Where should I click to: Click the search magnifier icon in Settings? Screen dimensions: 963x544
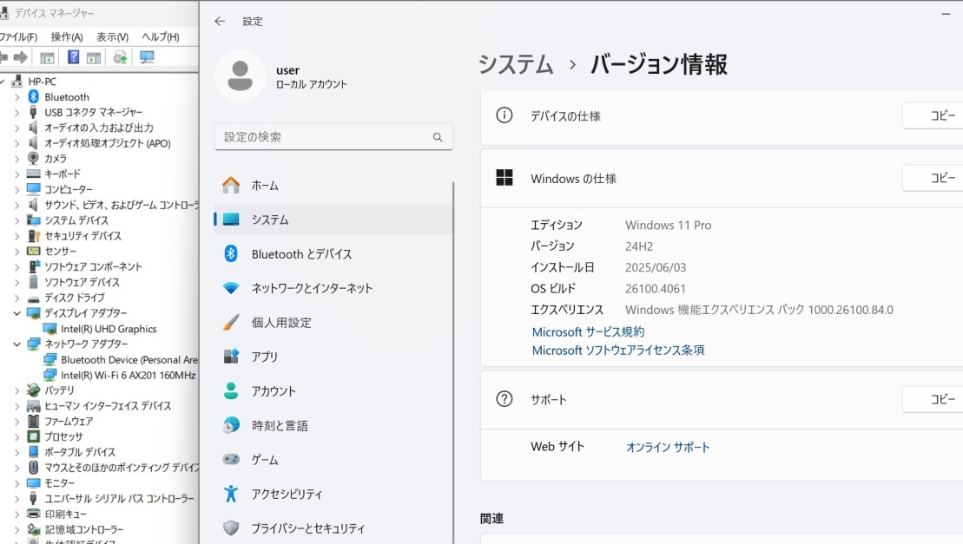click(438, 137)
